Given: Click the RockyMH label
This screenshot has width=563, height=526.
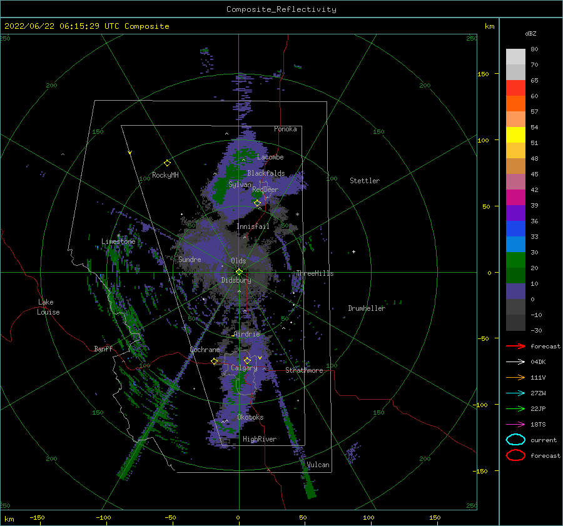Looking at the screenshot, I should pyautogui.click(x=165, y=175).
